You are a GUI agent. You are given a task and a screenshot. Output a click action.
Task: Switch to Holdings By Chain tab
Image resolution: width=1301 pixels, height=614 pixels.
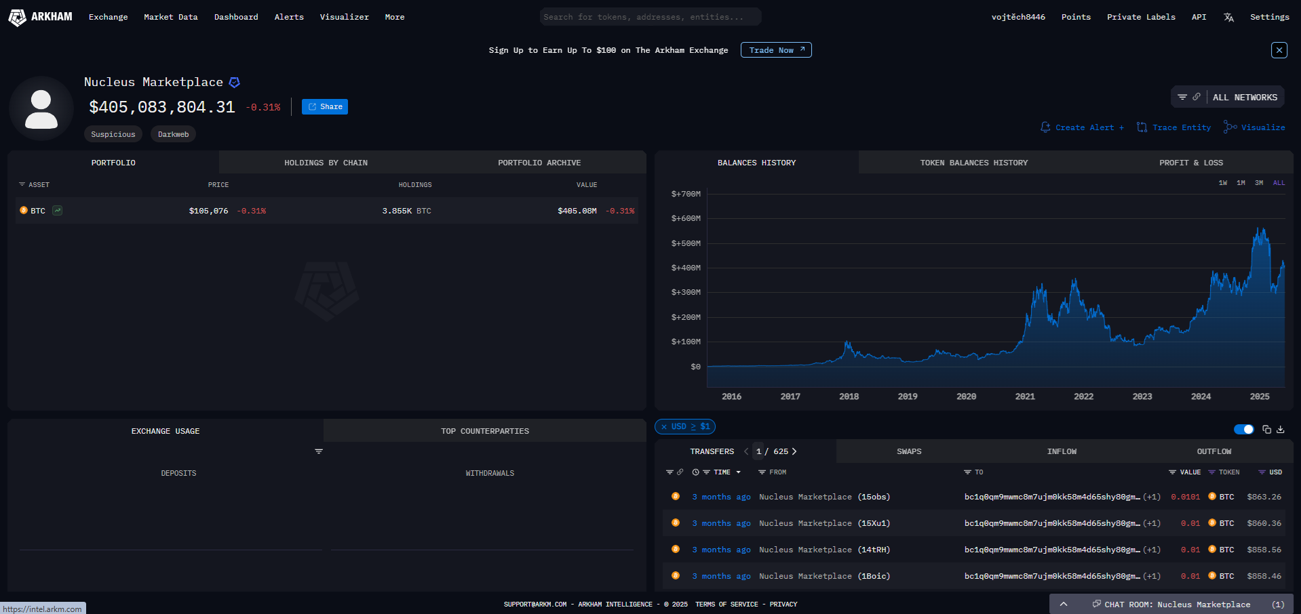click(x=326, y=163)
